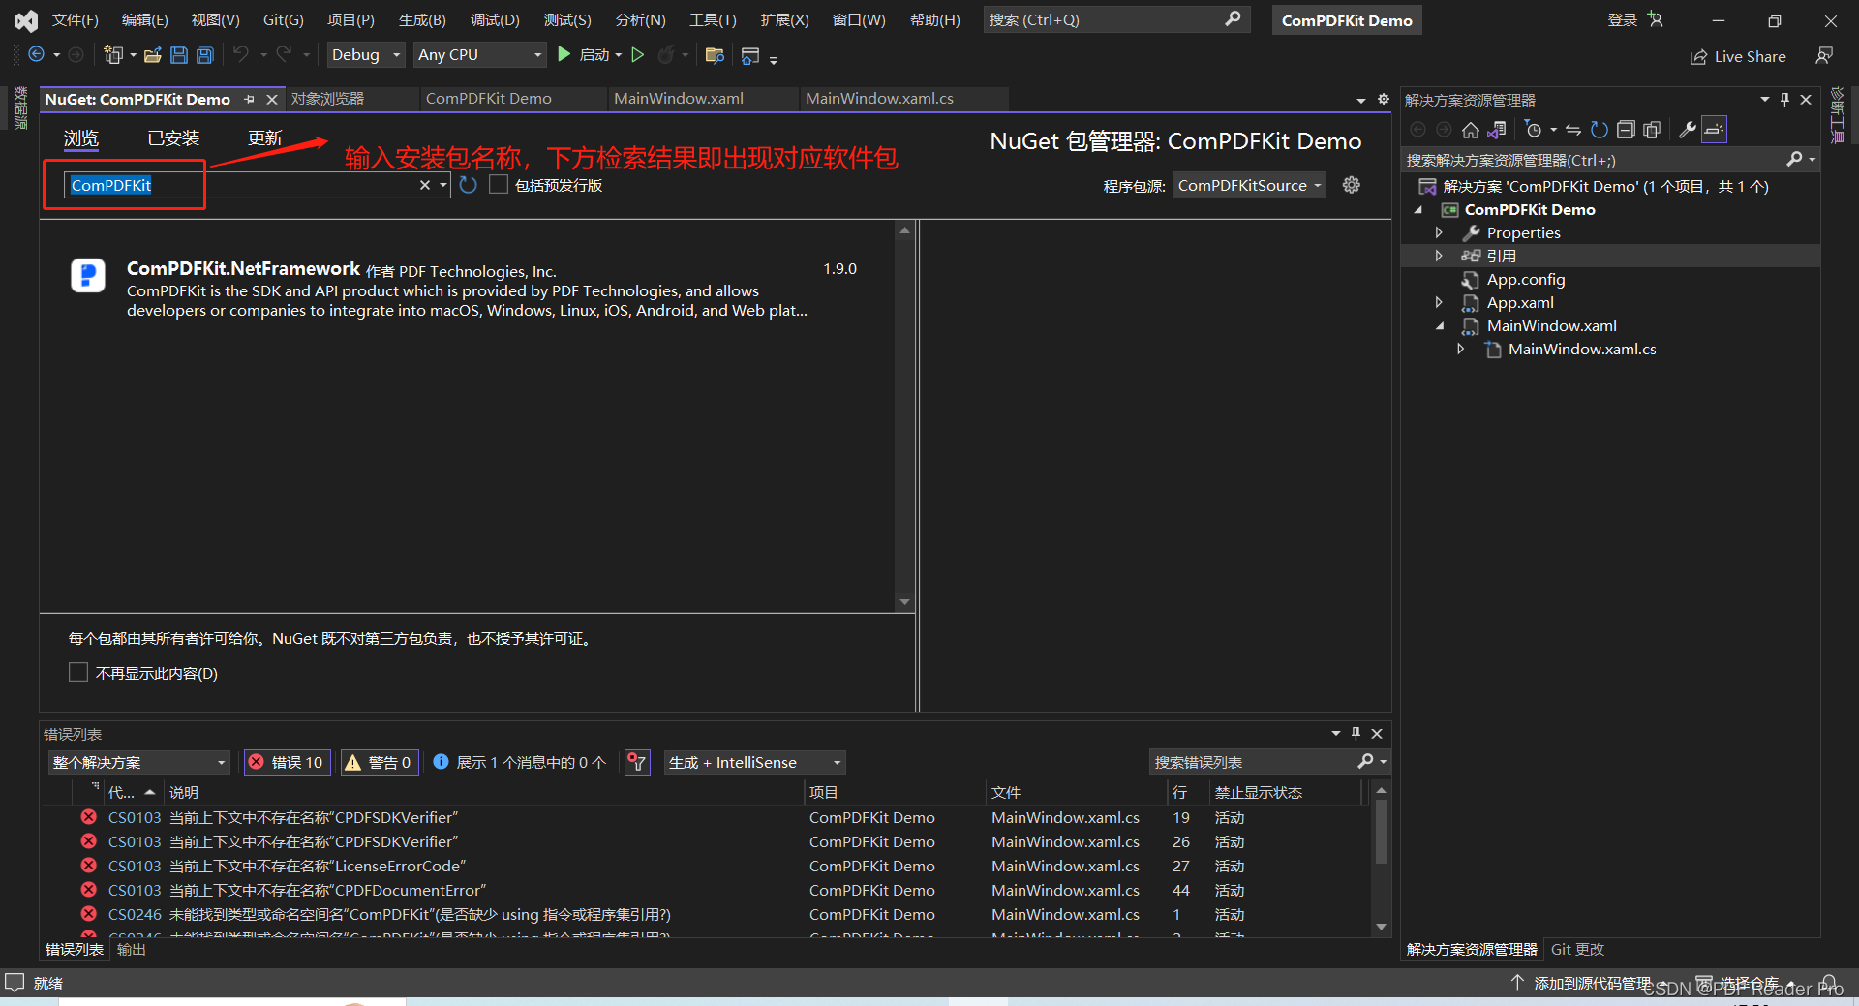Open the pending changes filter clock icon
This screenshot has height=1006, width=1859.
click(x=1534, y=130)
